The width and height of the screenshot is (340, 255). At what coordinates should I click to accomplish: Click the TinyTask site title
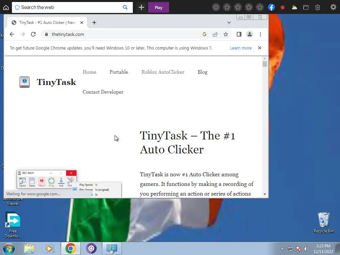[56, 82]
